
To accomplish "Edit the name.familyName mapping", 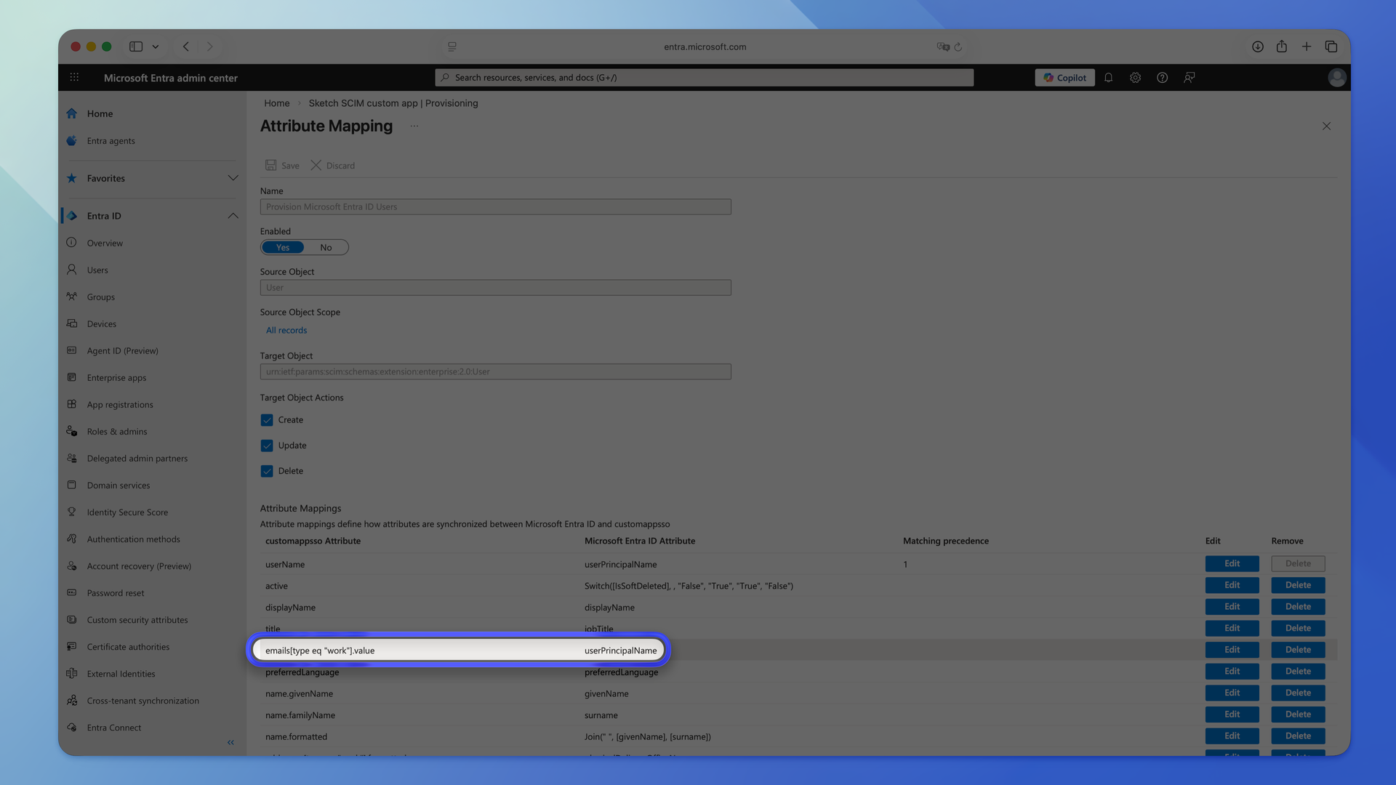I will coord(1232,714).
